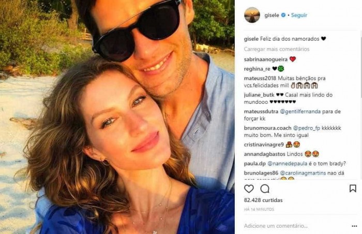The image size is (362, 234).
Task: Open gisele's profile avatar picture
Action: pyautogui.click(x=252, y=15)
